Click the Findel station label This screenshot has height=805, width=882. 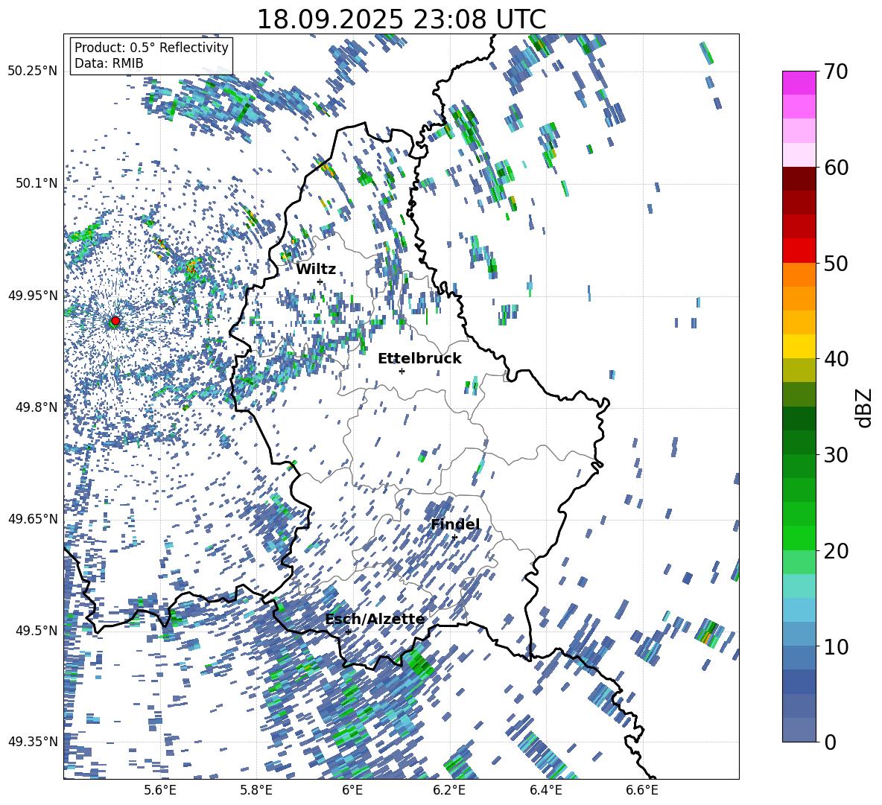click(x=455, y=524)
